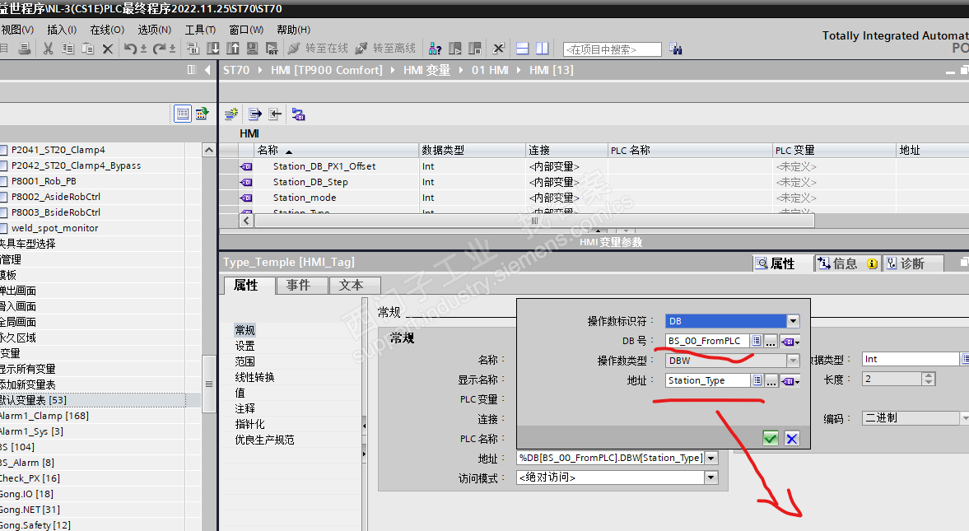This screenshot has height=531, width=969.
Task: Open the 帮助(H) menu
Action: coord(294,30)
